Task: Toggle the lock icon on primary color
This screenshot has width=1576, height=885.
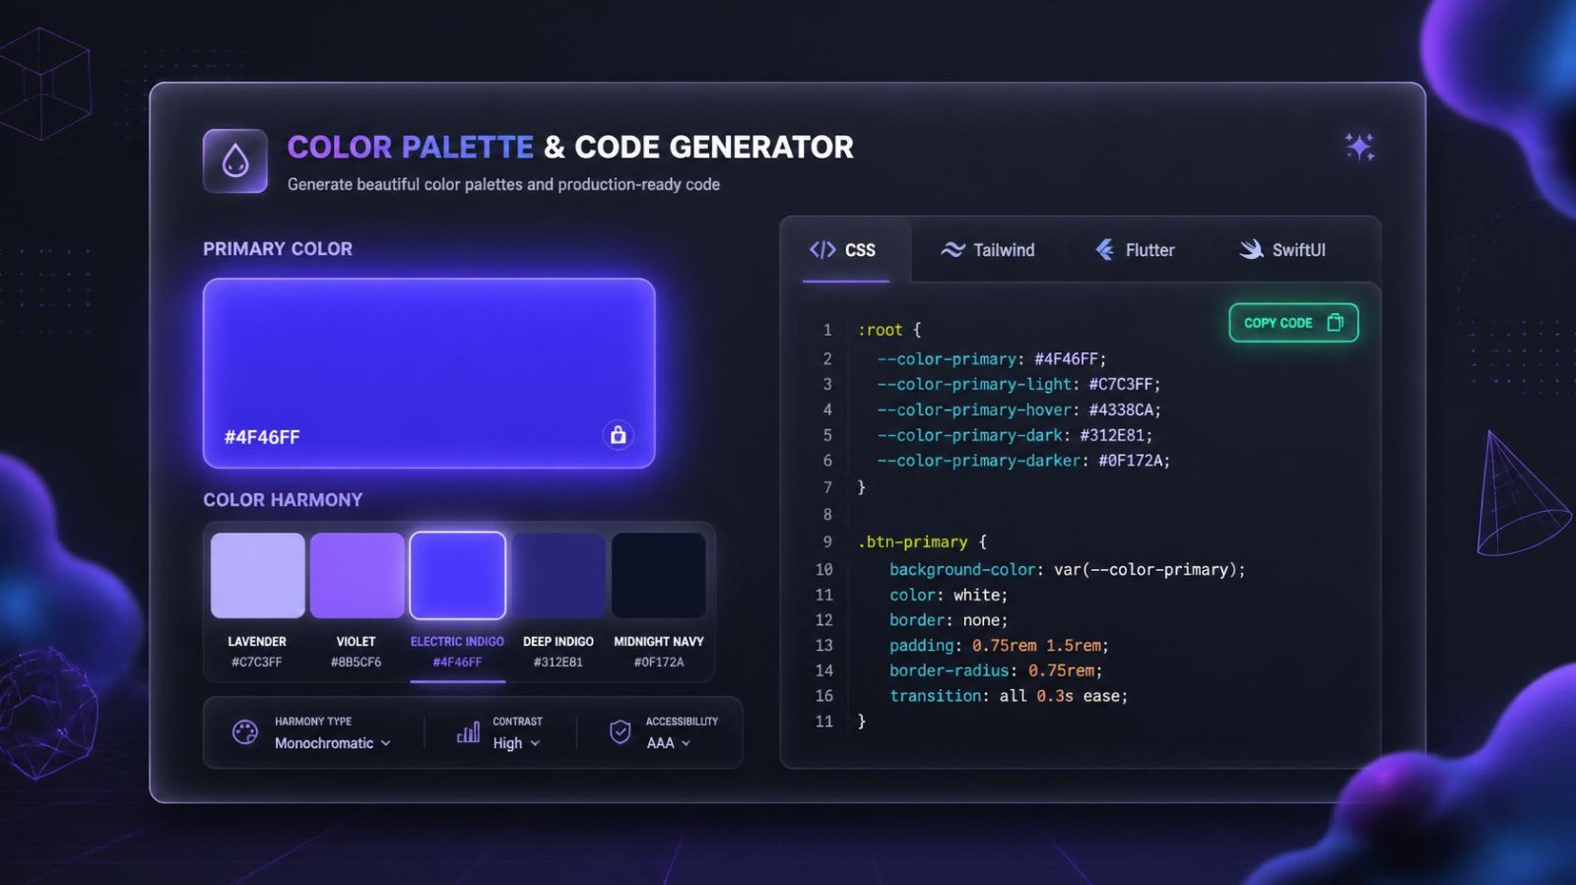Action: (x=618, y=435)
